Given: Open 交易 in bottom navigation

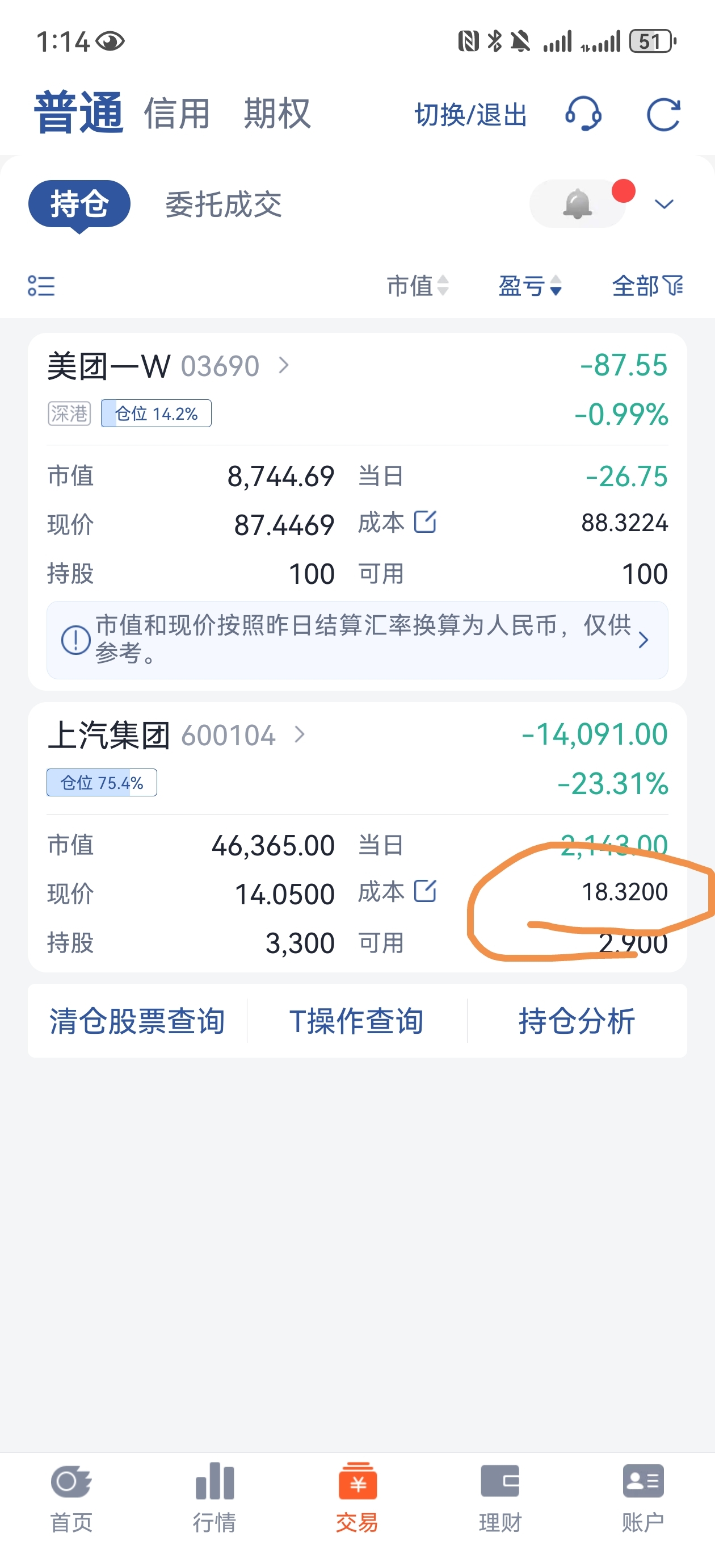Looking at the screenshot, I should coord(357,1497).
